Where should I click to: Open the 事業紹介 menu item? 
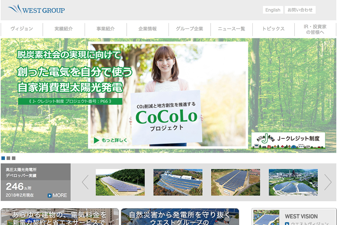[x=106, y=29]
